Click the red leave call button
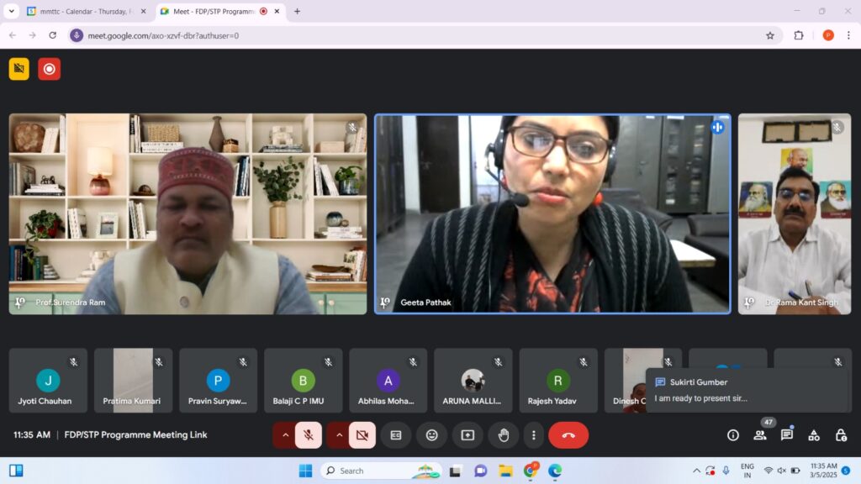 [568, 435]
